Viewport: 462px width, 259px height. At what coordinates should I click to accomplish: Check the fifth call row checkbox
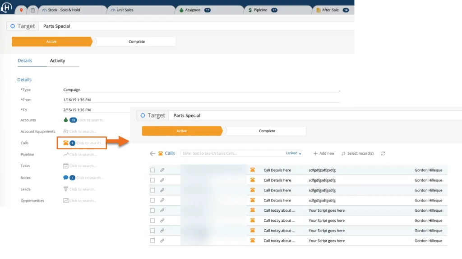click(x=152, y=210)
